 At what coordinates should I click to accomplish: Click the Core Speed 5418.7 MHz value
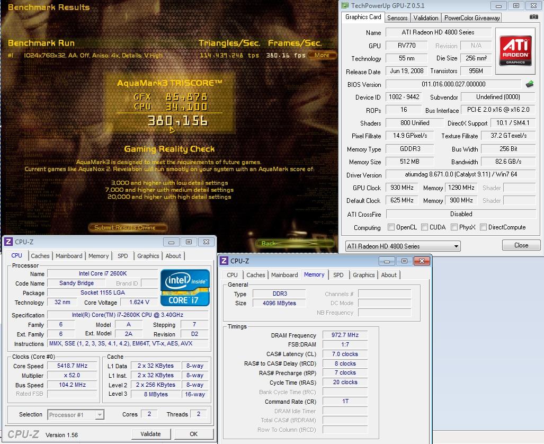tap(72, 366)
